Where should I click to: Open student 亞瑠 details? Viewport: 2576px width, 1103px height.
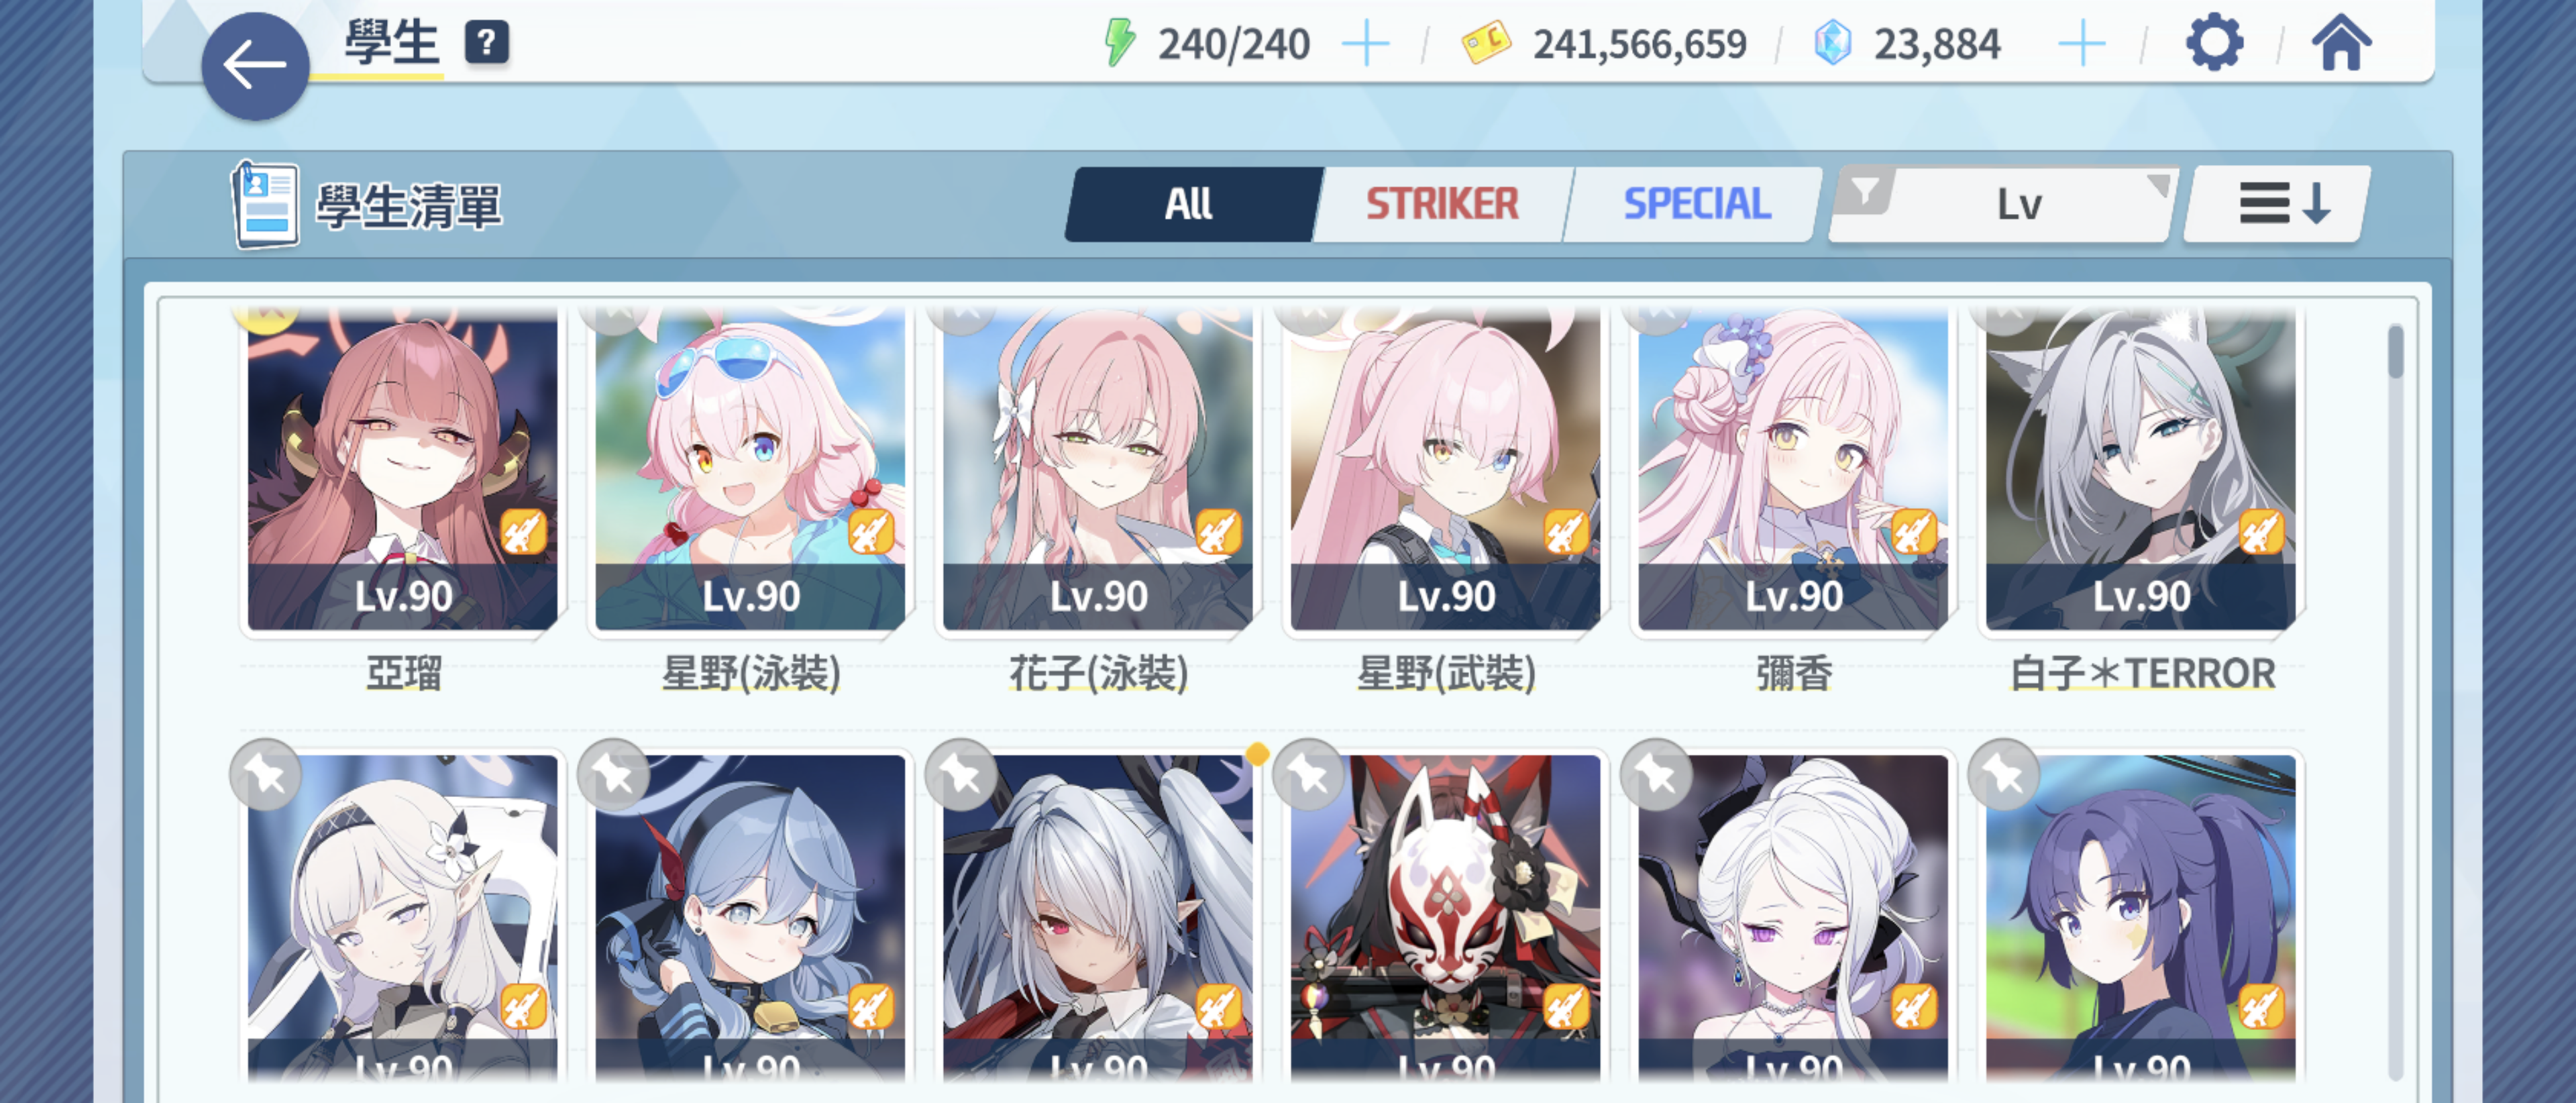pyautogui.click(x=403, y=470)
